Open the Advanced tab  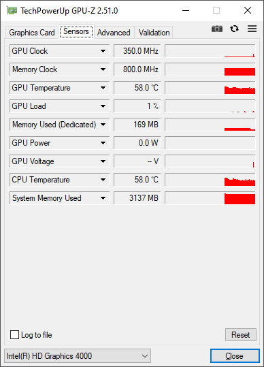tap(114, 33)
